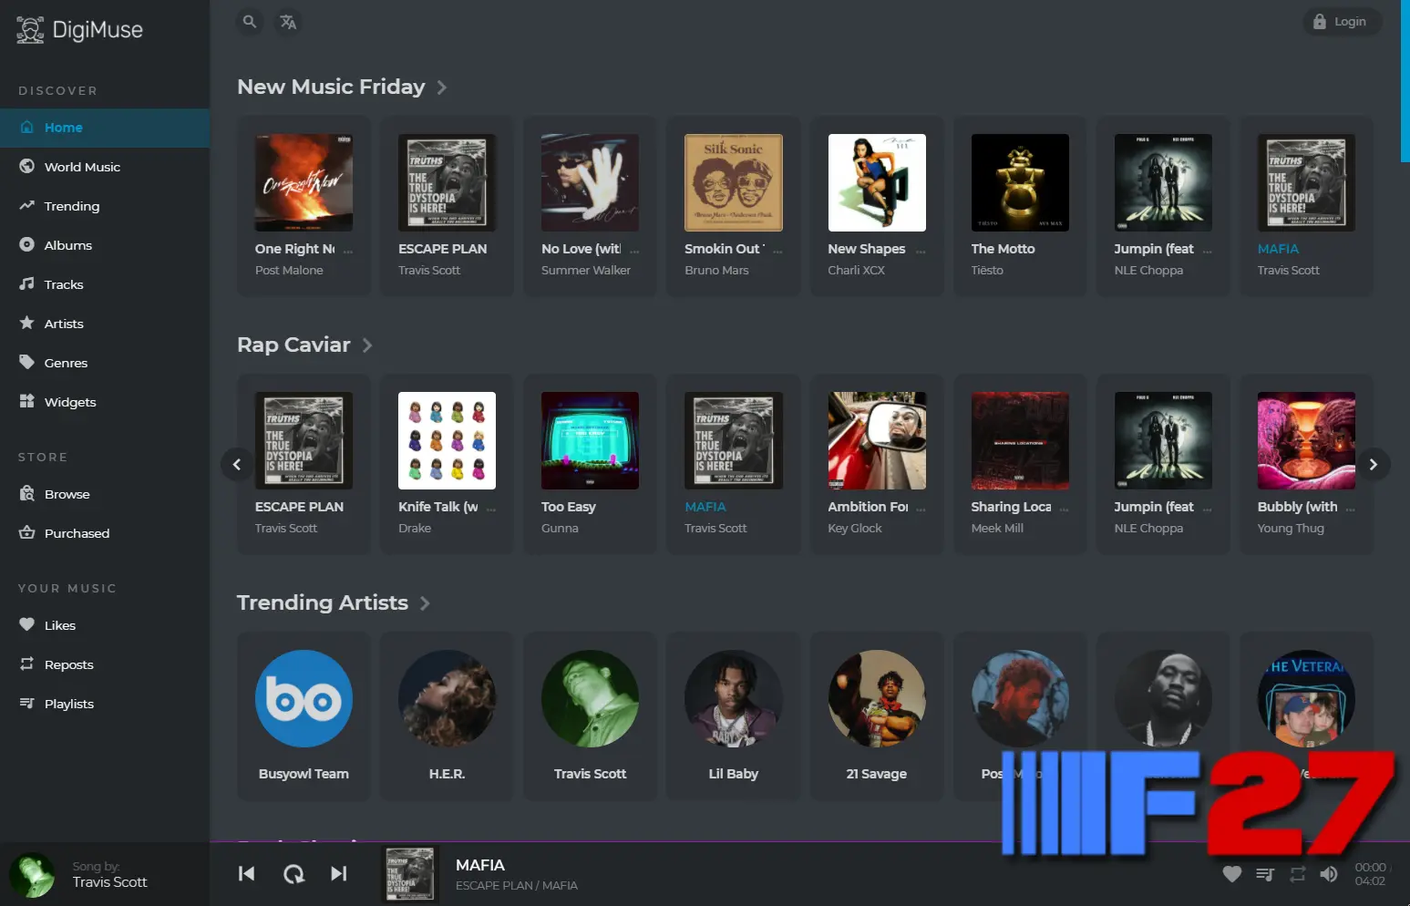
Task: Click Rap Caviar previous arrow
Action: coord(237,465)
